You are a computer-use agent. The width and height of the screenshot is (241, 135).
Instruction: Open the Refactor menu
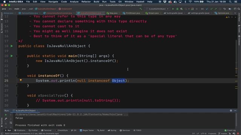tap(86, 1)
